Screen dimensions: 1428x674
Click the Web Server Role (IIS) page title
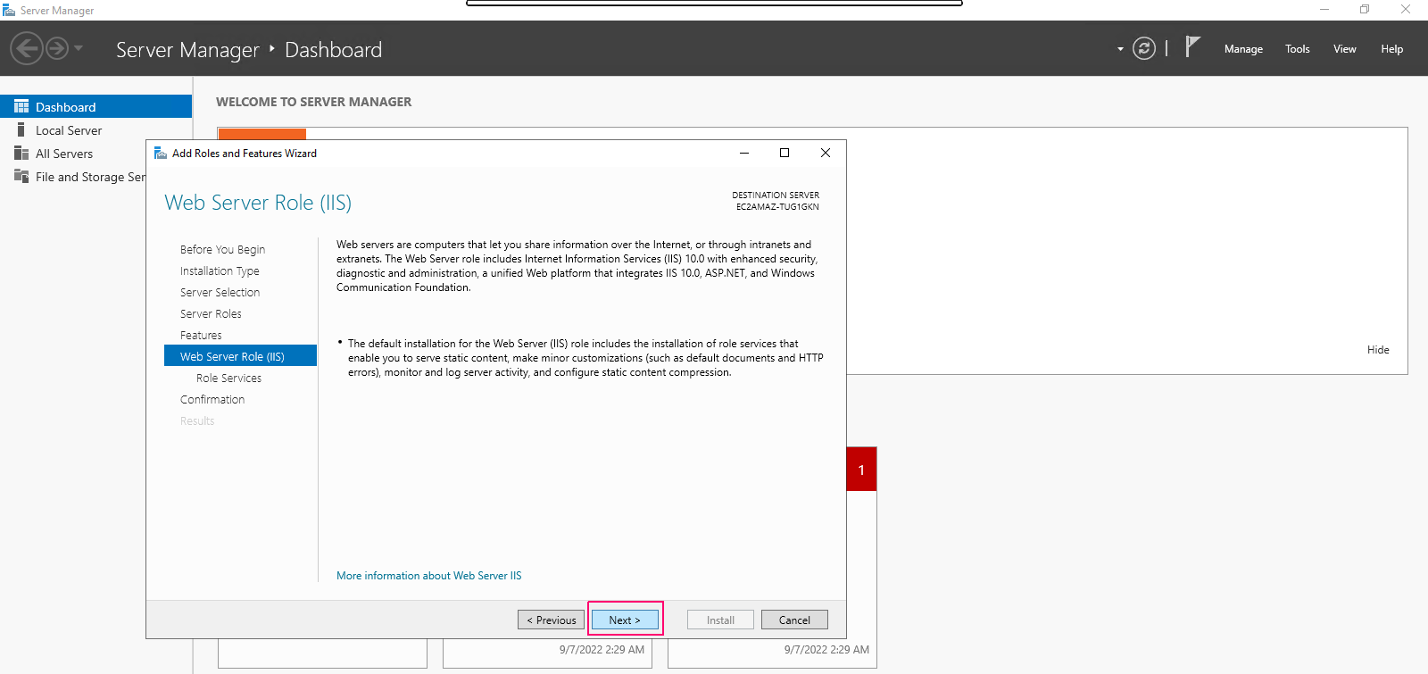point(258,203)
